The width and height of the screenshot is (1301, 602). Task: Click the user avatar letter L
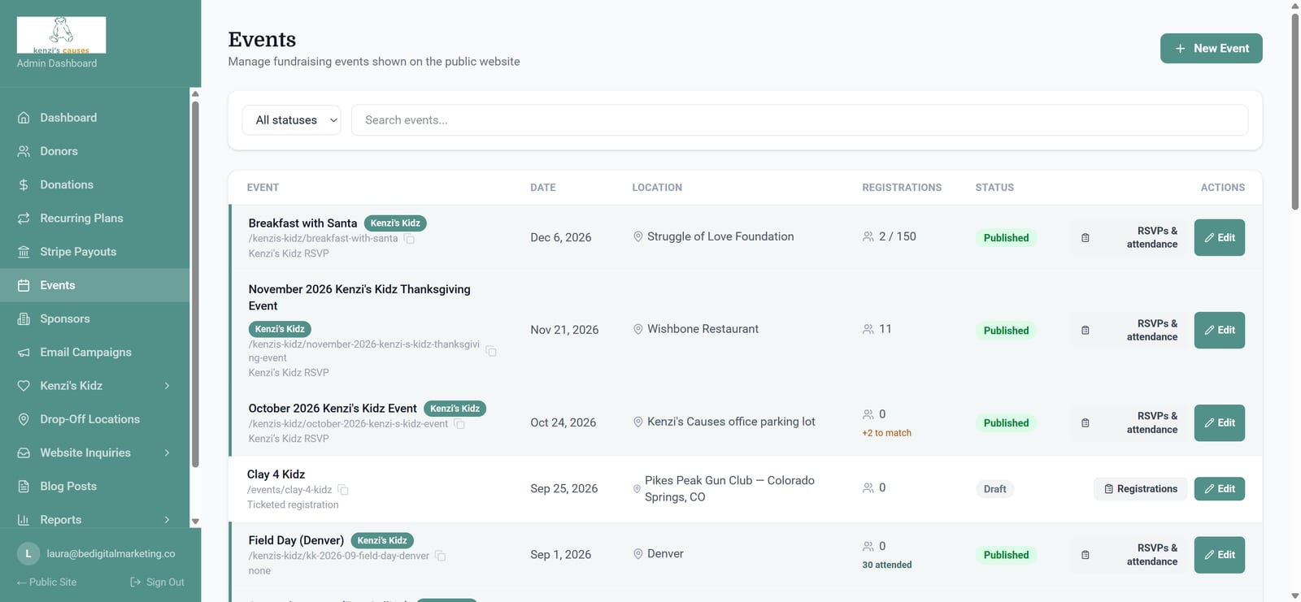pyautogui.click(x=28, y=553)
